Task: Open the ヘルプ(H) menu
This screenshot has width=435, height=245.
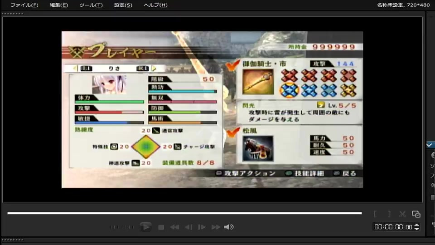Action: coord(155,5)
